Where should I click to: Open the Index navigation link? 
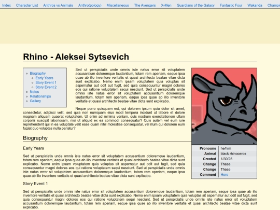tap(7, 5)
